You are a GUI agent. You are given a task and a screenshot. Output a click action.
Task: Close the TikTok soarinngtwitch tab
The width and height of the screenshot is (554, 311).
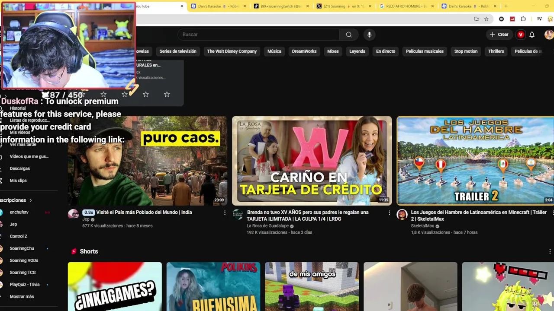(308, 6)
